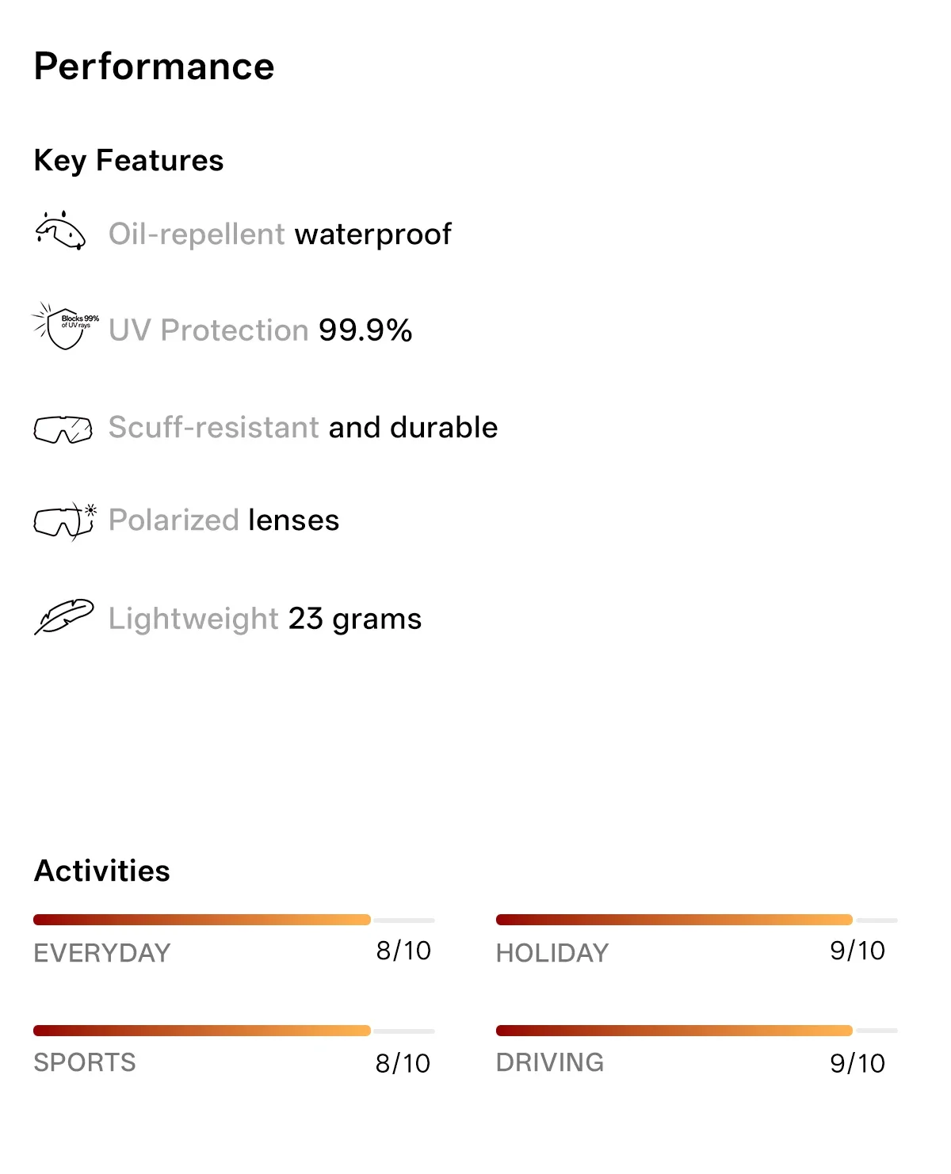Image resolution: width=951 pixels, height=1174 pixels.
Task: Click the UV shield Blocks 99% icon
Action: click(65, 326)
